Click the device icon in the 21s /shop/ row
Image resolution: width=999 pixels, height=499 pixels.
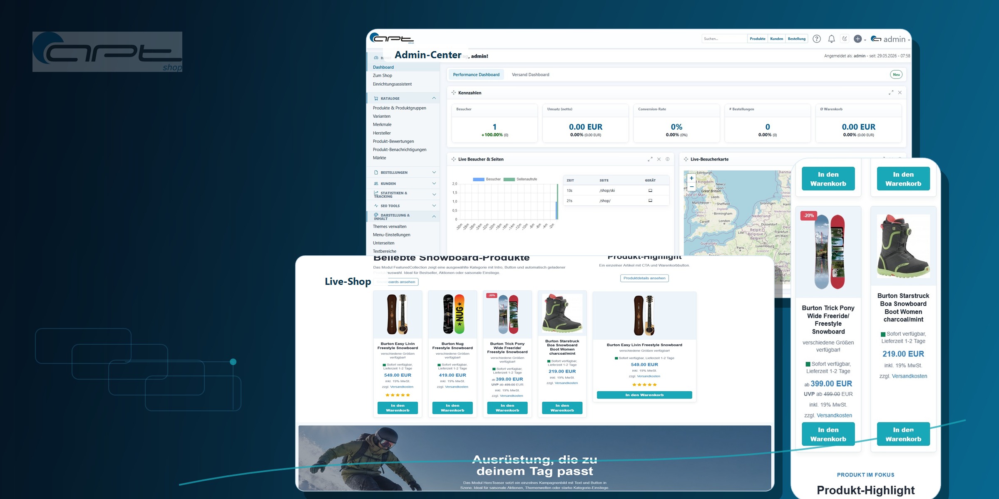pyautogui.click(x=650, y=200)
